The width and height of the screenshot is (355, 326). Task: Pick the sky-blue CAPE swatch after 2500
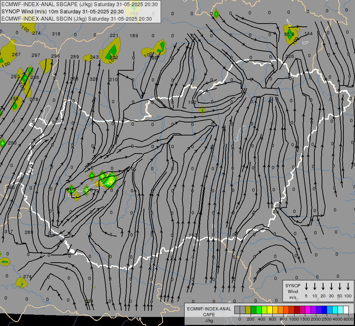click(x=329, y=310)
